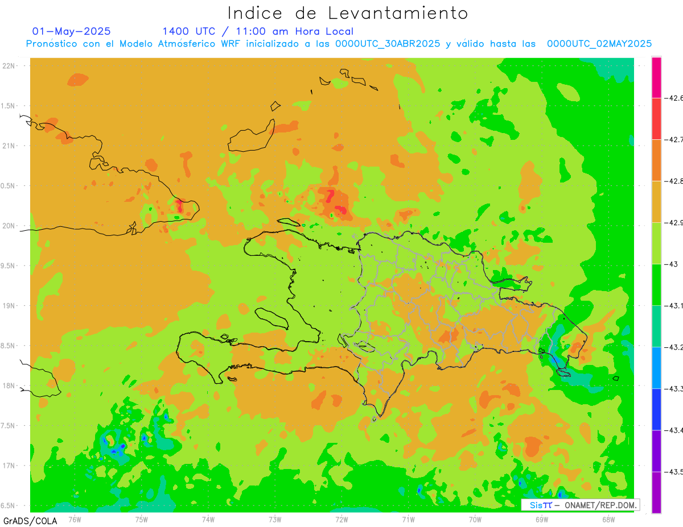The width and height of the screenshot is (683, 527).
Task: Click the initialization text '0000UTC_30ABR2025'
Action: [388, 44]
